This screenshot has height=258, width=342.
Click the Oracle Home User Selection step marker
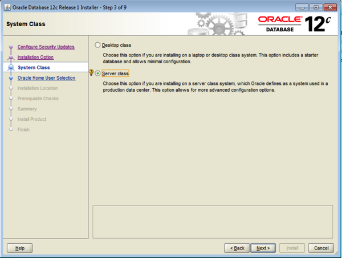pyautogui.click(x=11, y=78)
